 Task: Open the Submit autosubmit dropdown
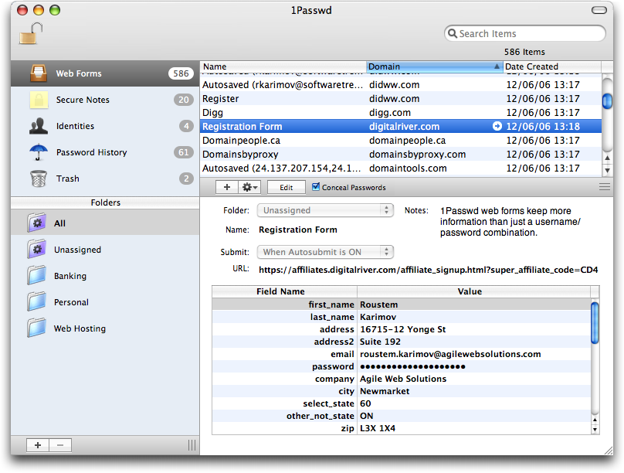pyautogui.click(x=326, y=252)
